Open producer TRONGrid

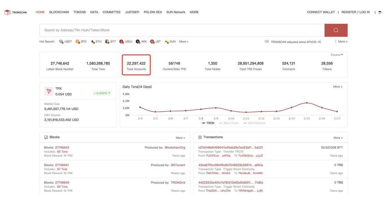point(178,183)
